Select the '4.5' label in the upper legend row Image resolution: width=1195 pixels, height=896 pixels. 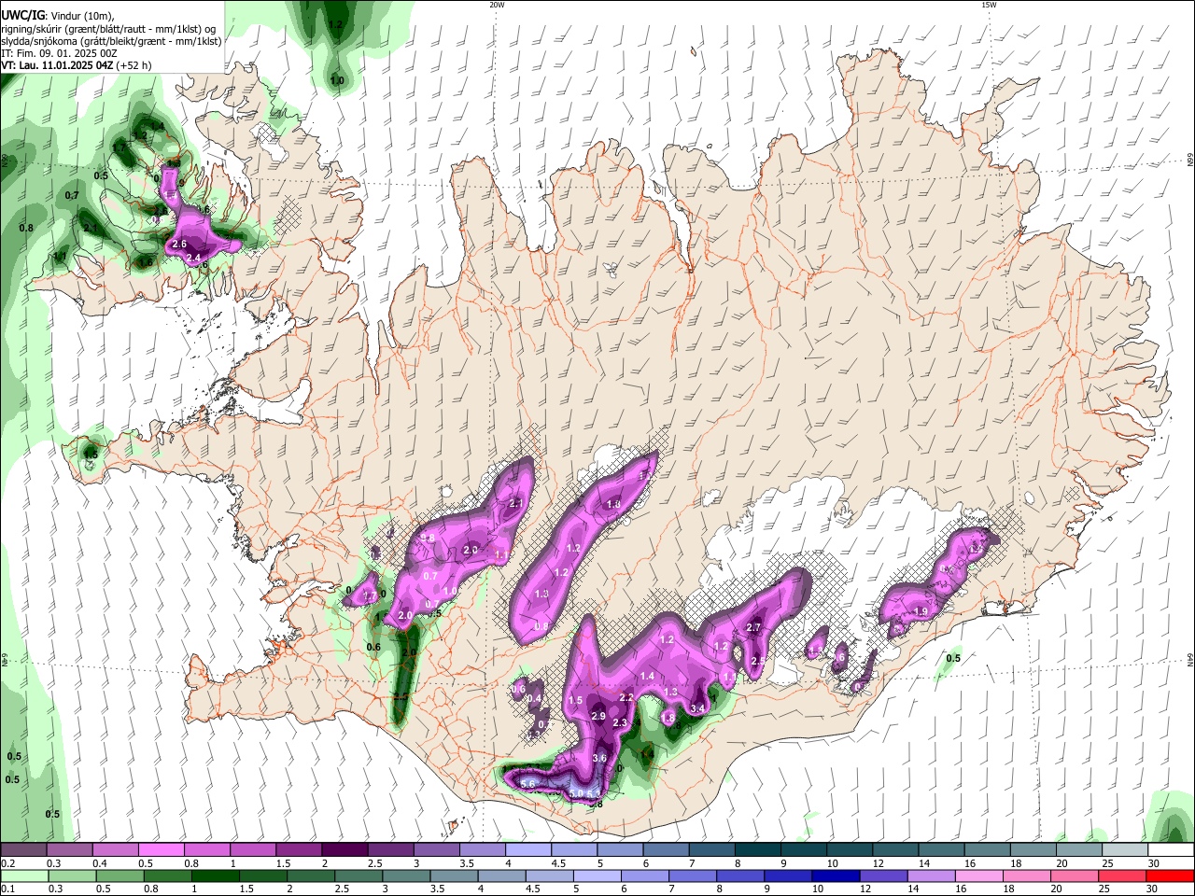[x=558, y=863]
